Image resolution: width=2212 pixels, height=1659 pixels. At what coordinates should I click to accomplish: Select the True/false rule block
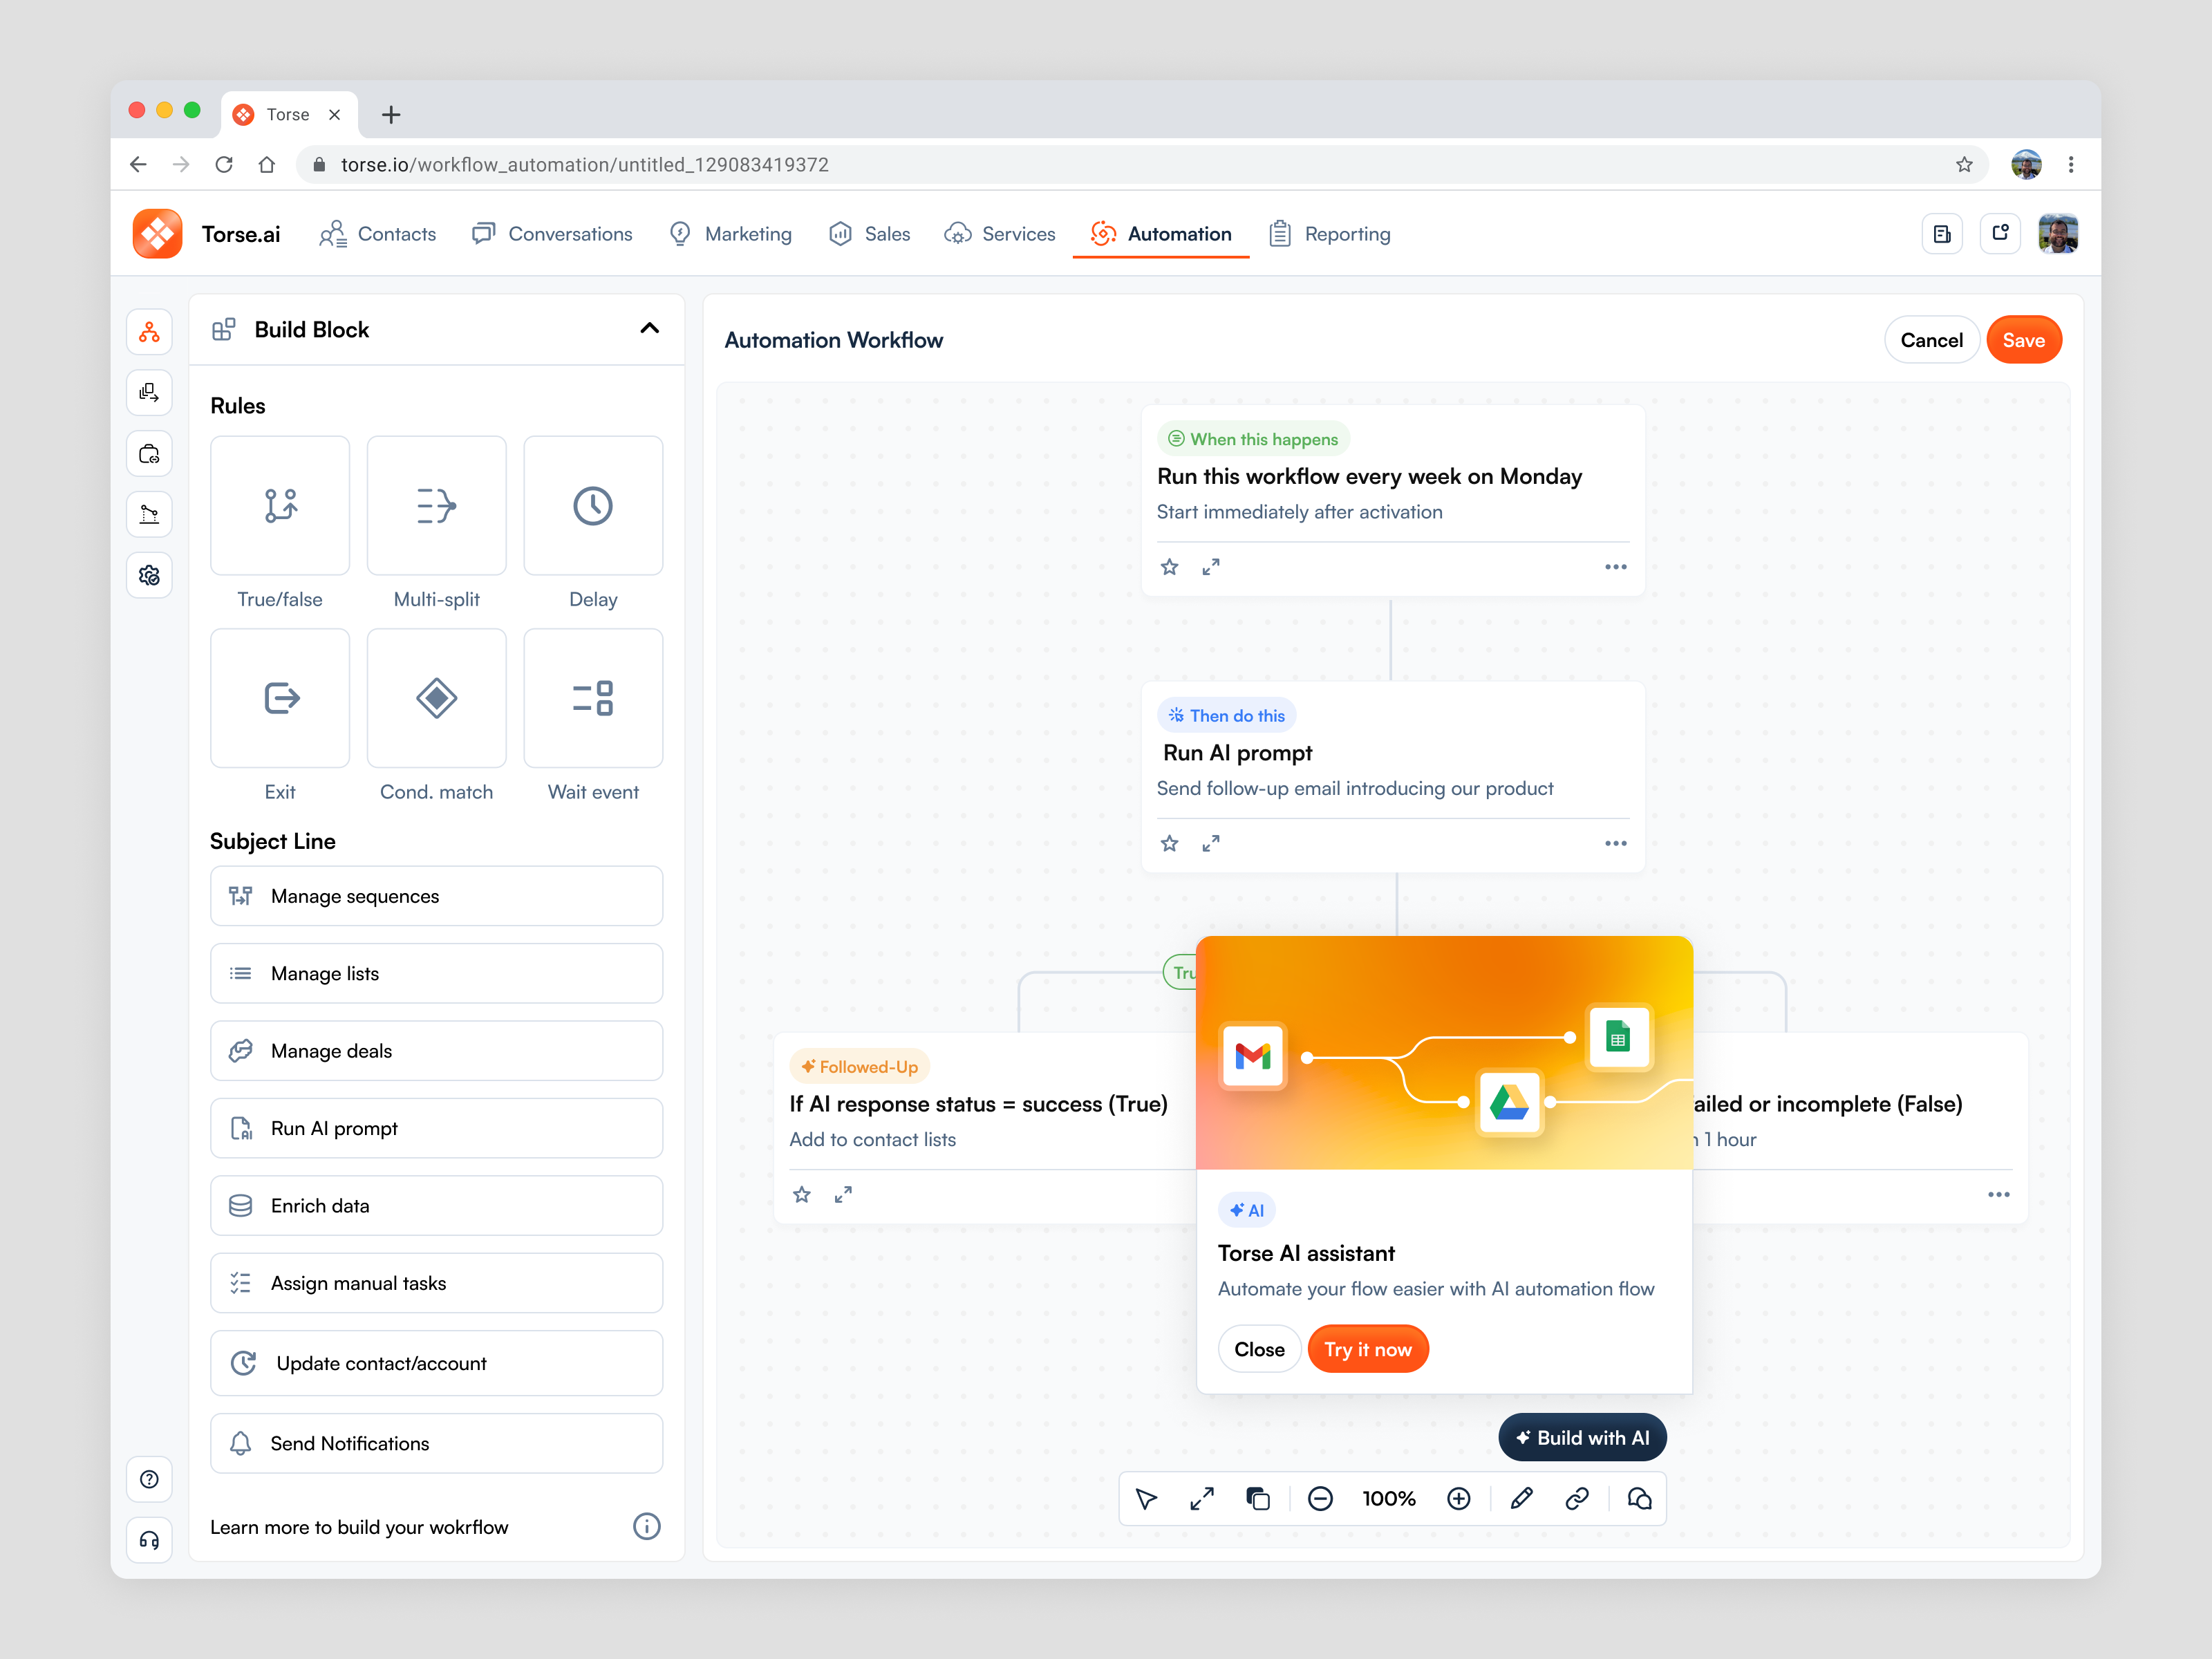(x=280, y=505)
